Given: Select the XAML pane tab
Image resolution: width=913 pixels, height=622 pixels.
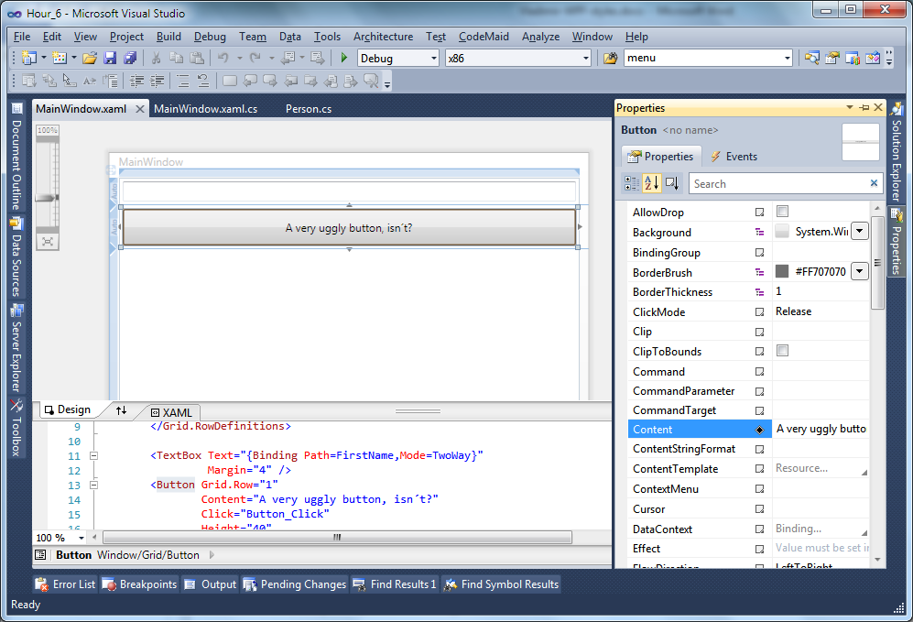Looking at the screenshot, I should click(x=172, y=412).
